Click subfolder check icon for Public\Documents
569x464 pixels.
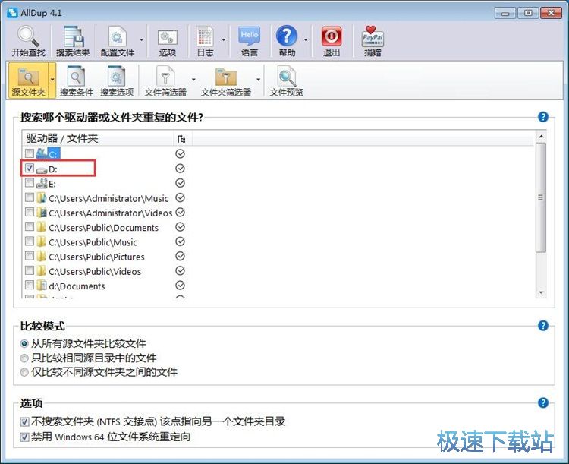coord(180,227)
